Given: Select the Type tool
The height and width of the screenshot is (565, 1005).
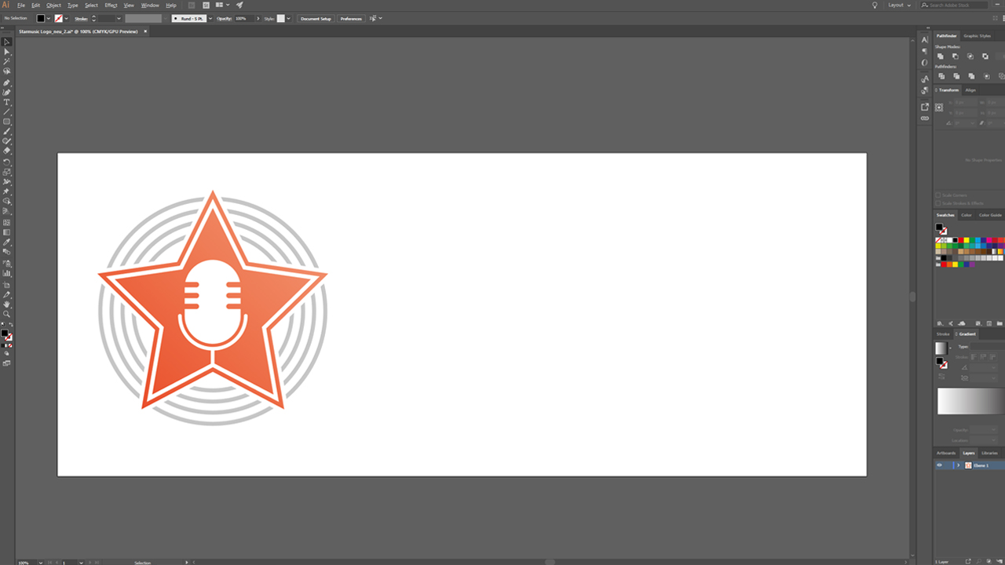Looking at the screenshot, I should (x=7, y=102).
